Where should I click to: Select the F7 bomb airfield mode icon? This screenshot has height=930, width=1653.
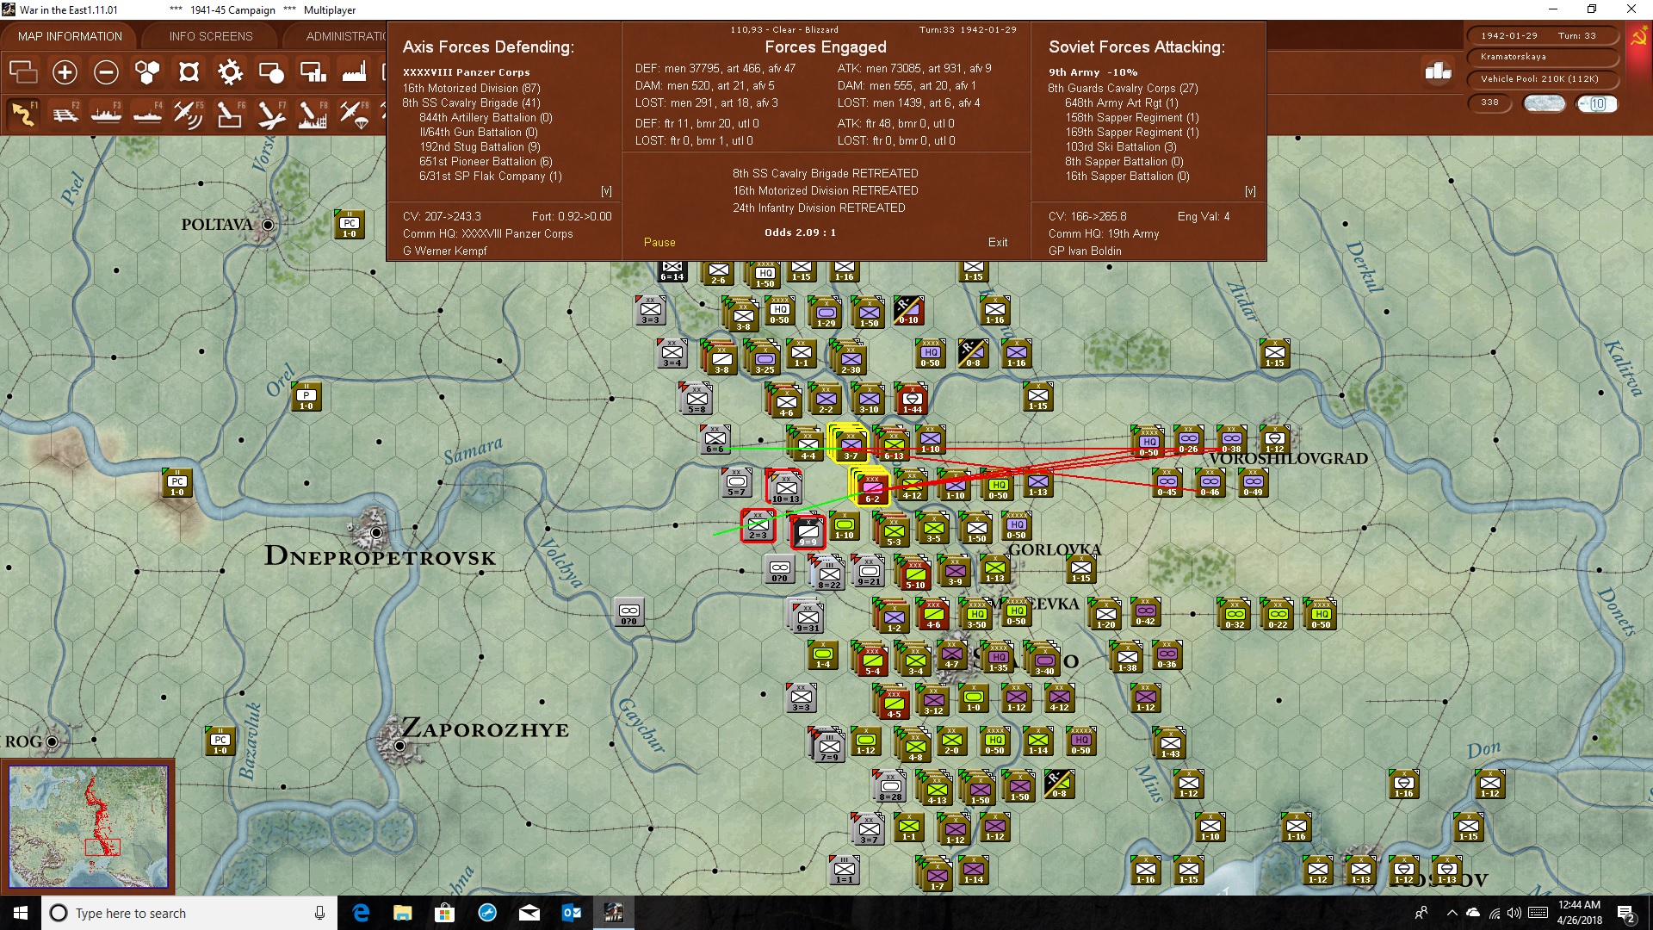point(271,114)
